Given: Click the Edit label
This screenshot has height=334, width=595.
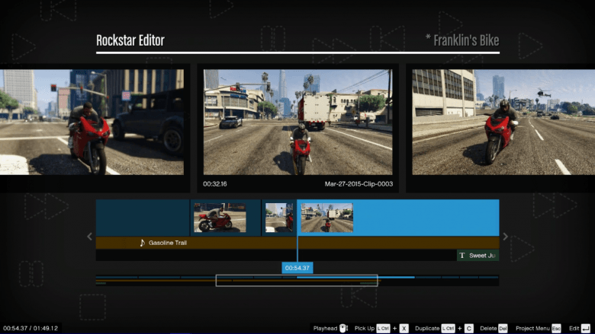Looking at the screenshot, I should [574, 328].
